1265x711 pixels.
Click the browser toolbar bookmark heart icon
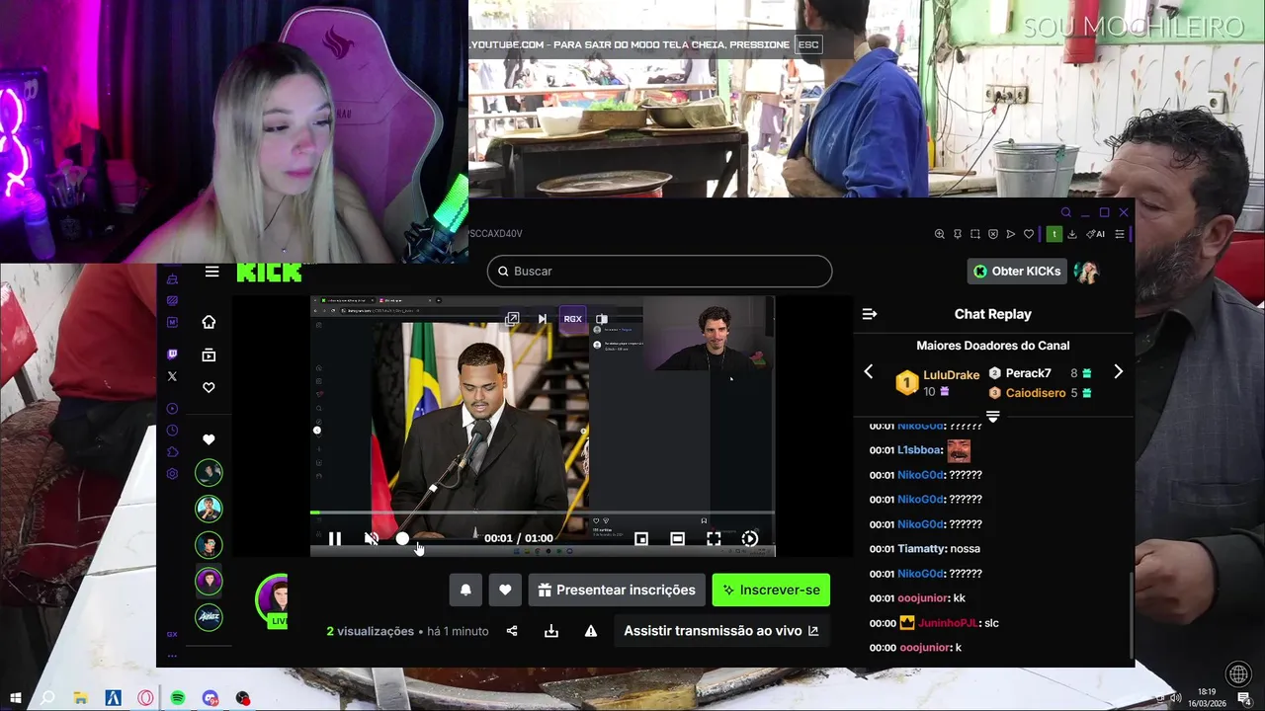pos(1029,234)
